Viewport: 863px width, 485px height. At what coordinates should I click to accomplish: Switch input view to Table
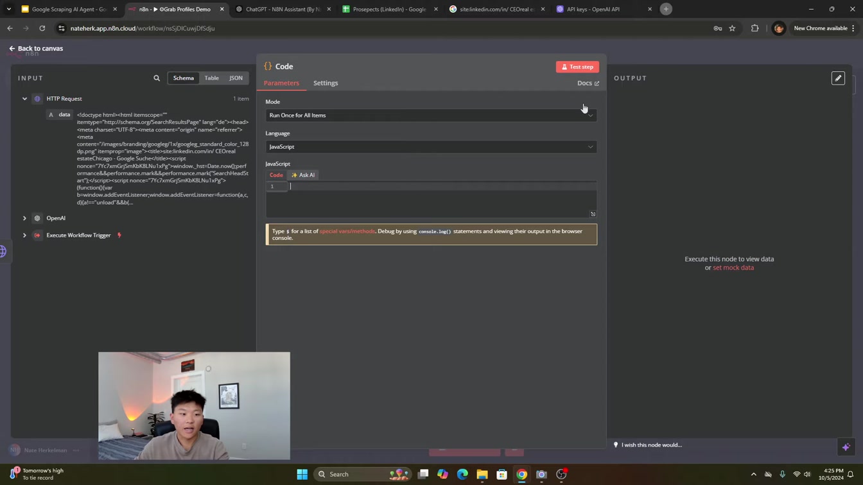coord(211,78)
